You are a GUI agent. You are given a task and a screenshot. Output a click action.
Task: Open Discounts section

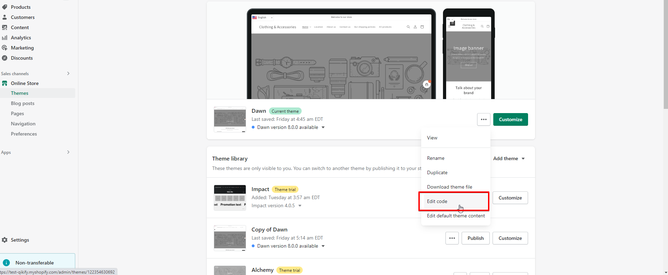pyautogui.click(x=22, y=58)
